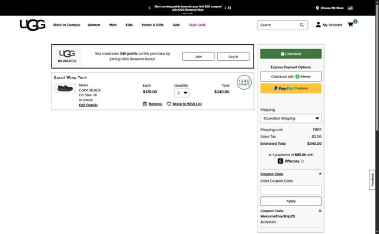Open the Sale menu
379x234 pixels.
[x=176, y=25]
